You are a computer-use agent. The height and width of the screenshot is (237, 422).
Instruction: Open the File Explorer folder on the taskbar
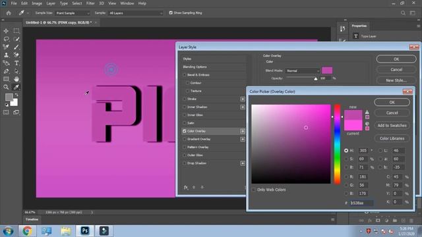coord(66,231)
